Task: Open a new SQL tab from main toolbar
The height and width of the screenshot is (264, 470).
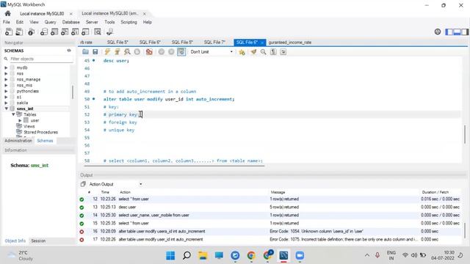Action: coord(9,32)
